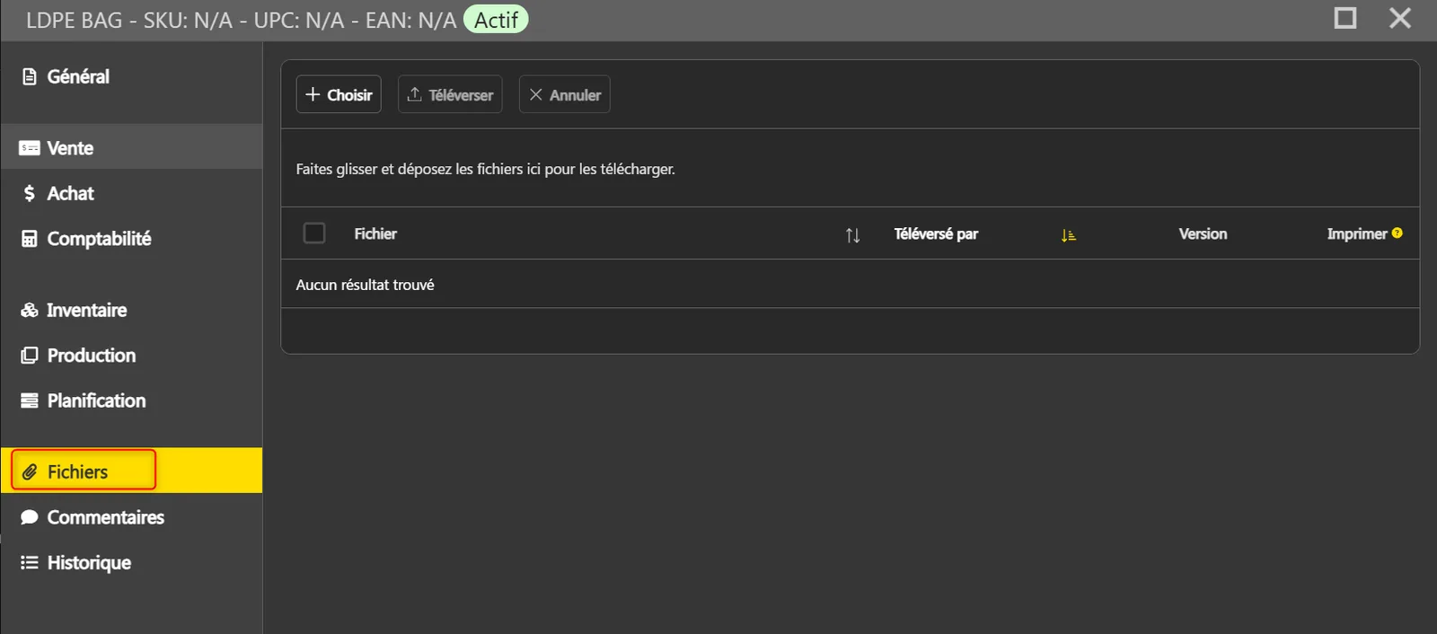The height and width of the screenshot is (634, 1437).
Task: Show the Historique section
Action: [x=131, y=563]
